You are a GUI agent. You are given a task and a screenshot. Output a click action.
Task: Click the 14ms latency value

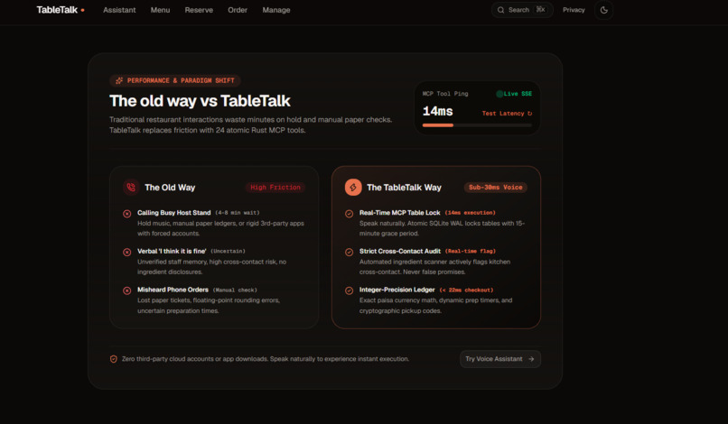[437, 111]
